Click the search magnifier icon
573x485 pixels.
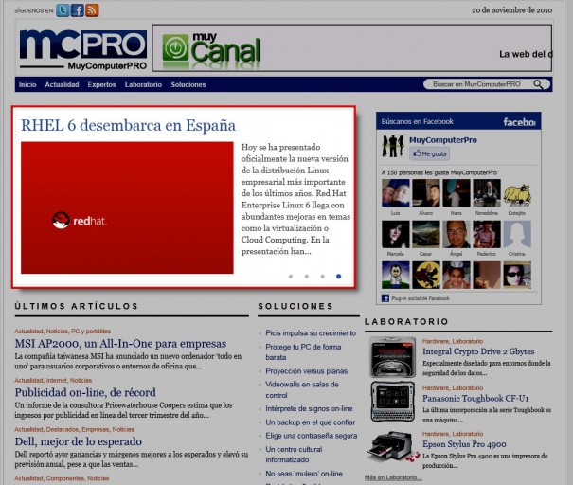pos(538,84)
